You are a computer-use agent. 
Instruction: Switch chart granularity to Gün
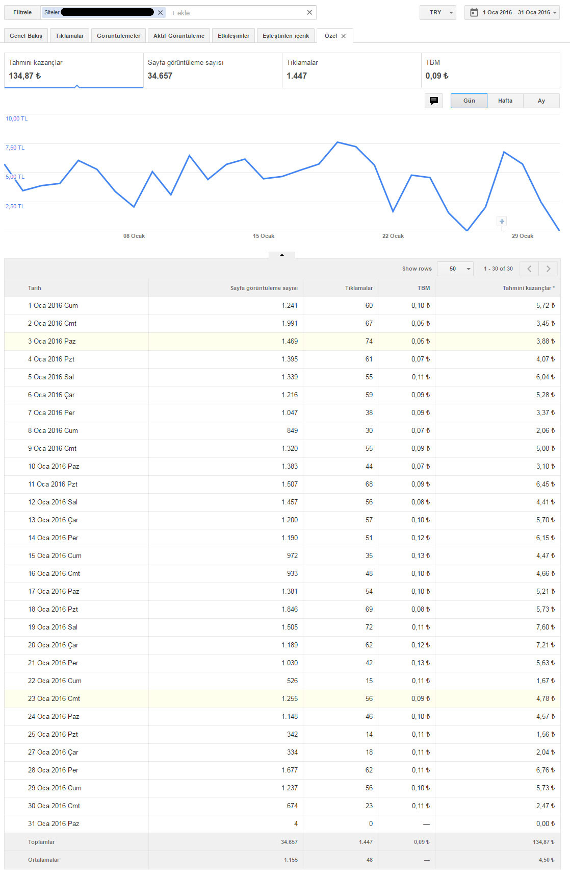pyautogui.click(x=469, y=101)
